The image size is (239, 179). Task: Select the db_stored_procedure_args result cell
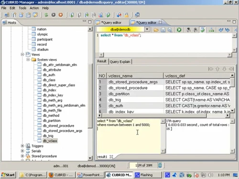point(135,82)
